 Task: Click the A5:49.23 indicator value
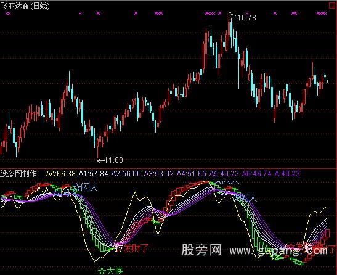coord(224,174)
